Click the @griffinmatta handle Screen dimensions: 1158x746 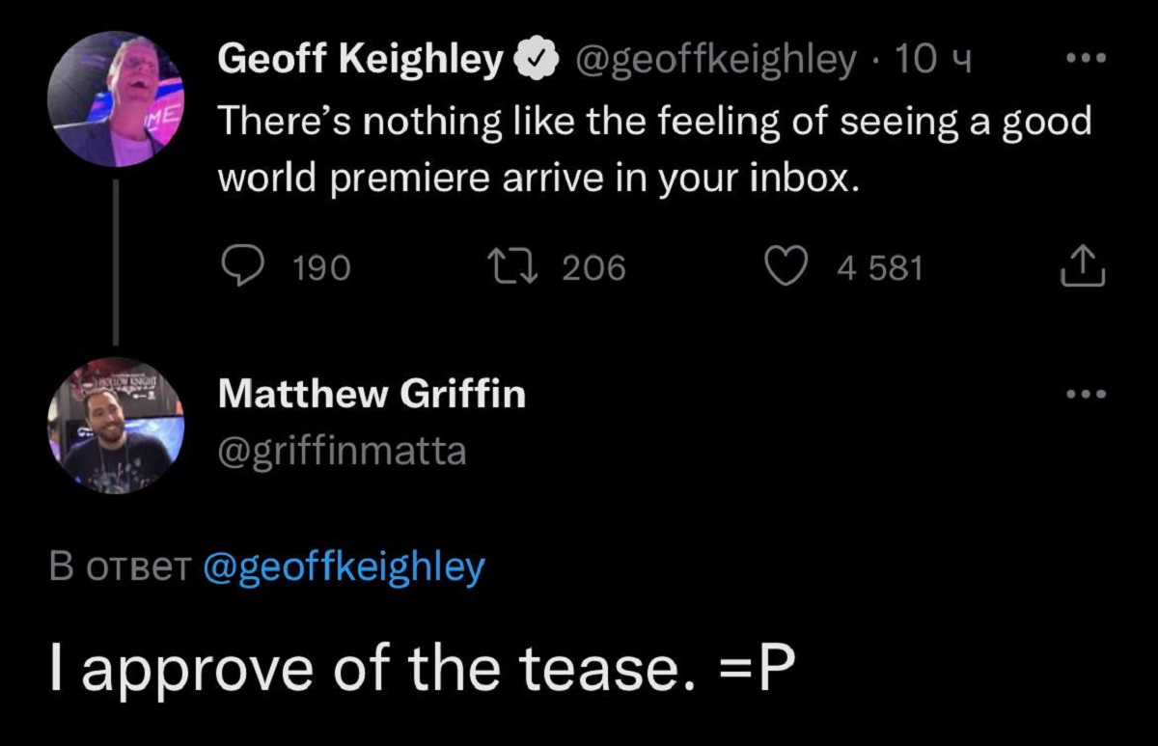(343, 450)
